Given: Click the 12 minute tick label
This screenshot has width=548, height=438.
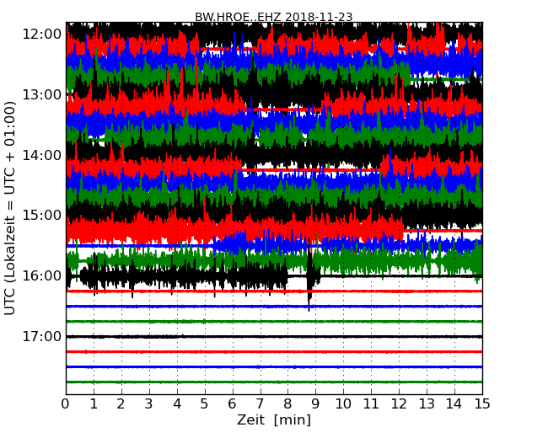Looking at the screenshot, I should point(399,404).
